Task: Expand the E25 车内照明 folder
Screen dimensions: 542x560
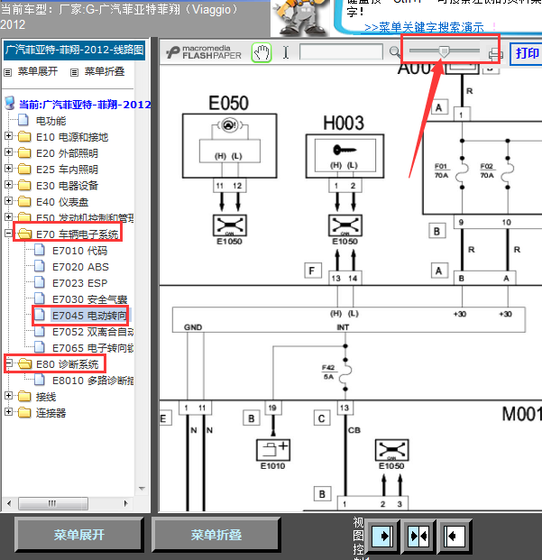Action: coord(9,169)
